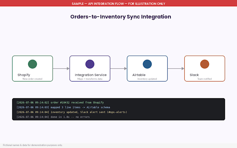Screen dimensions: 237x148
Task: Click the 'Orders-to-Inventory Sync Integration' title
Action: [121, 17]
